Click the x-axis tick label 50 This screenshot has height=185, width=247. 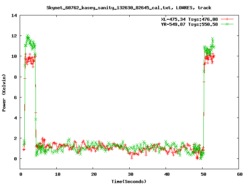point(203,174)
